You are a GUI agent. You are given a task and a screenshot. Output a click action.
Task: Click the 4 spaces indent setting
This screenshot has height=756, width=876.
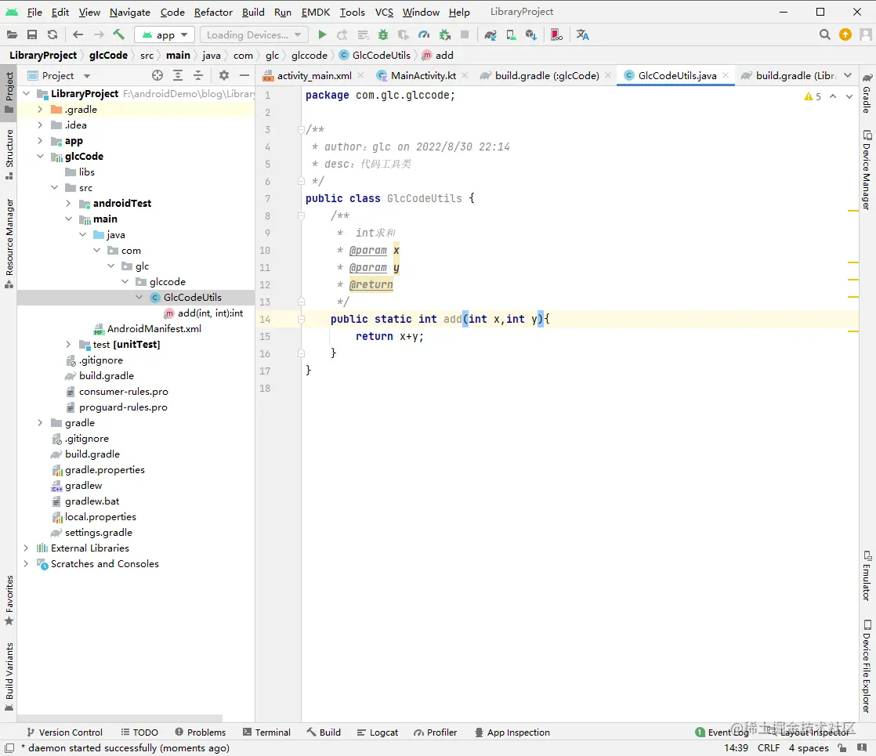click(x=809, y=747)
